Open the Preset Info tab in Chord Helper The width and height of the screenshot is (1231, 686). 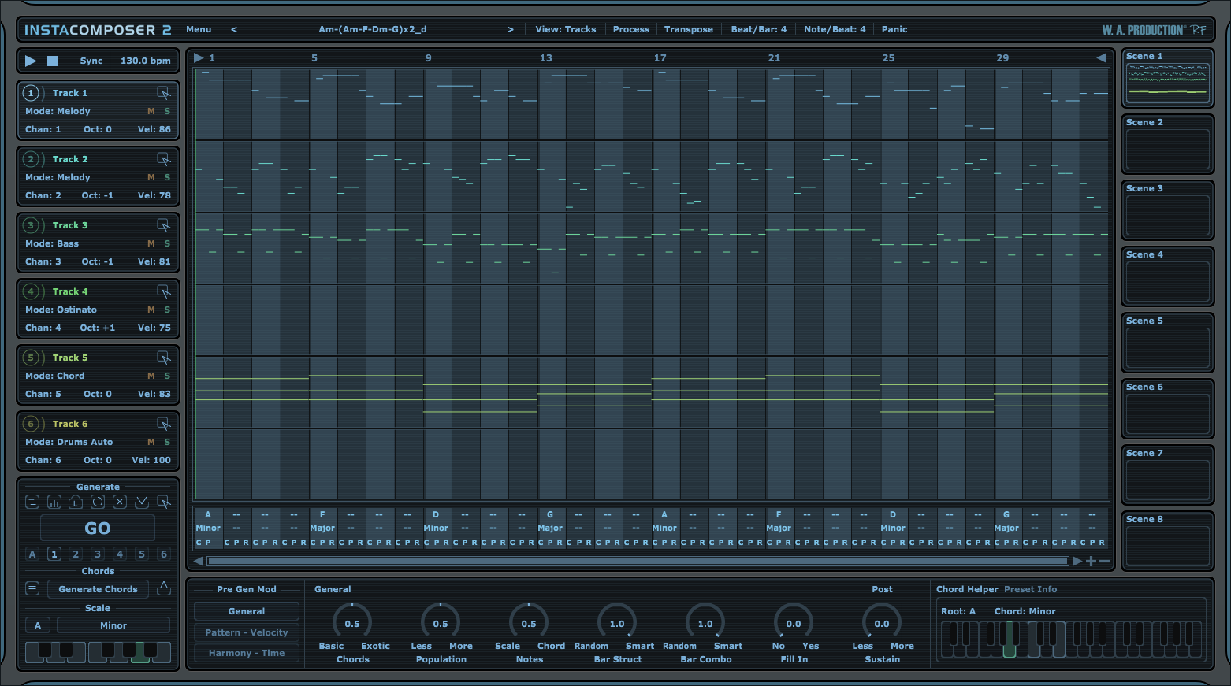1031,589
